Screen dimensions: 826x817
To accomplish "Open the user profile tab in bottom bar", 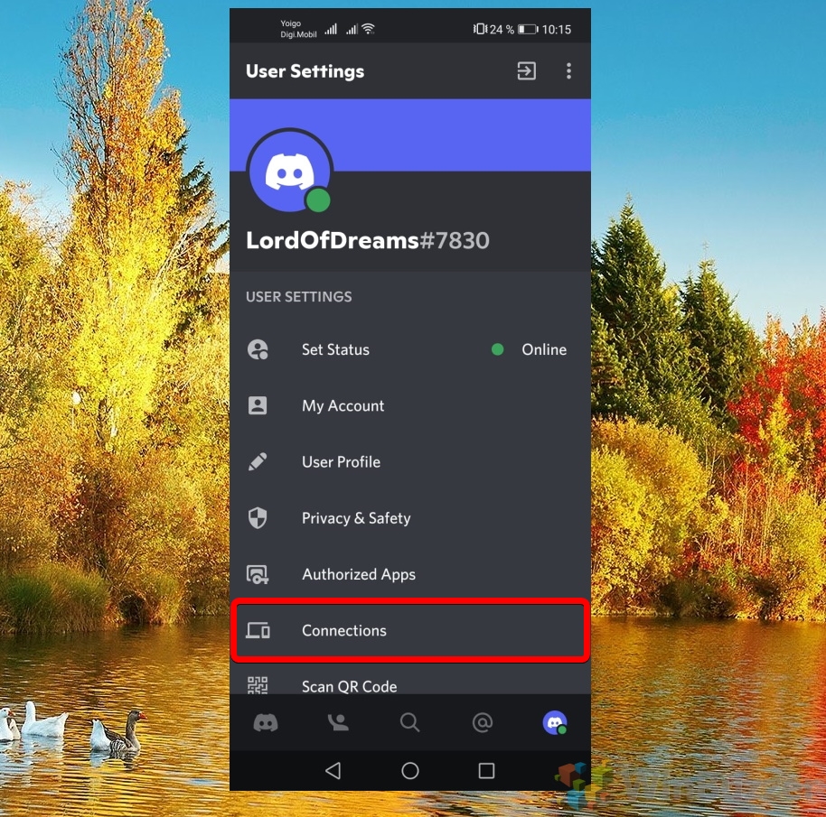I will [555, 723].
